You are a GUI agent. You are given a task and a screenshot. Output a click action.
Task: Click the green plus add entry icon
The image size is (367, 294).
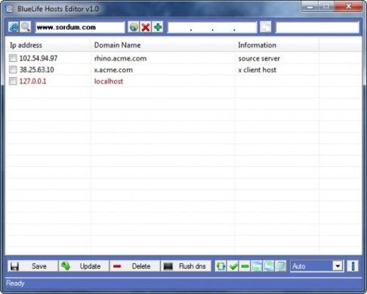[x=158, y=27]
